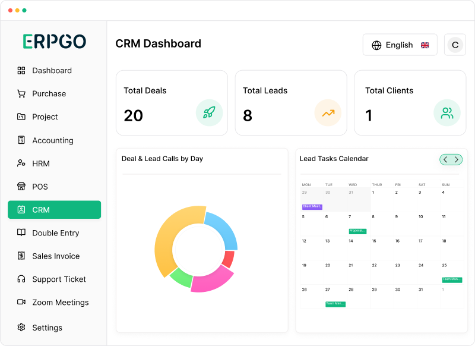Viewport: 475px width, 346px height.
Task: Click the Zoom Meetings video camera icon
Action: (21, 302)
